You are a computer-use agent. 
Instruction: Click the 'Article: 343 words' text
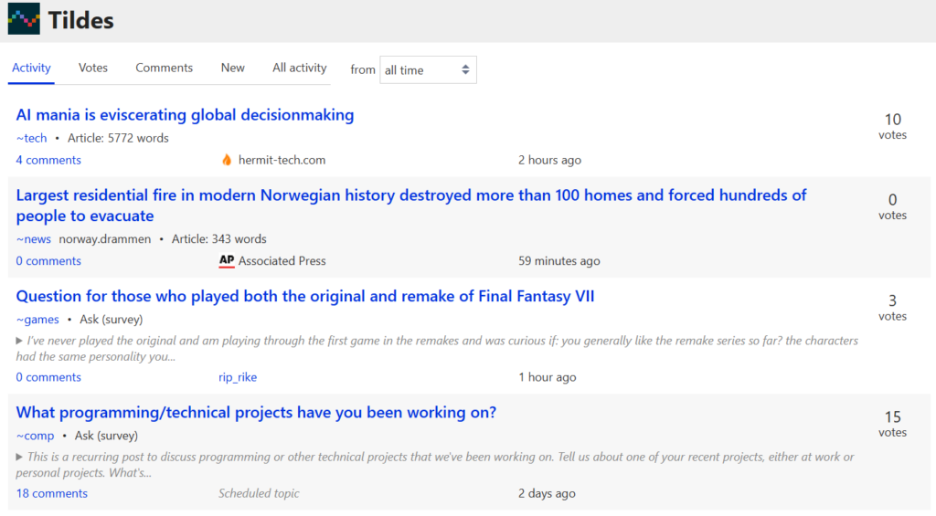click(x=219, y=238)
